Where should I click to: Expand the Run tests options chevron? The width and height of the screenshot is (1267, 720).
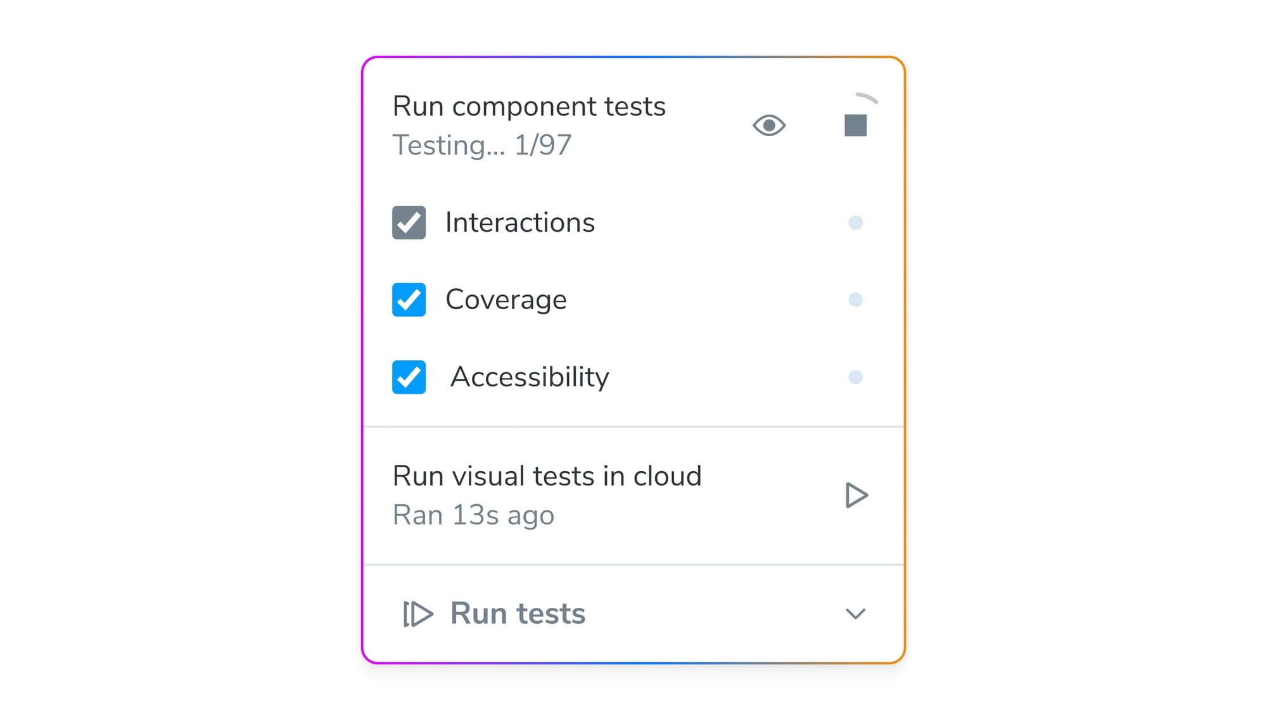pos(856,614)
